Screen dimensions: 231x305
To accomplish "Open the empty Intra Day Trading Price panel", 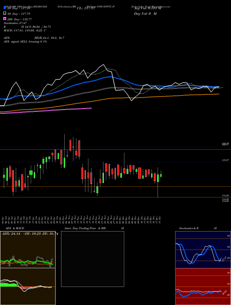I will click(92, 259).
